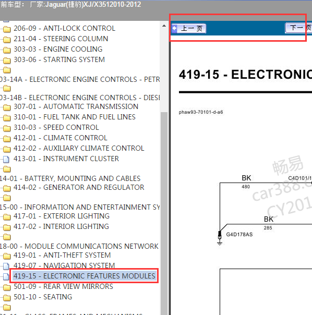Click folder icon above 303-14A Electronic Engine Controls
The width and height of the screenshot is (312, 315).
[7, 70]
